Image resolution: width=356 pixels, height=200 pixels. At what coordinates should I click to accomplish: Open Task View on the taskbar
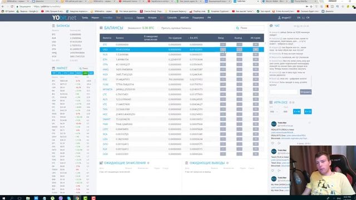click(19, 198)
